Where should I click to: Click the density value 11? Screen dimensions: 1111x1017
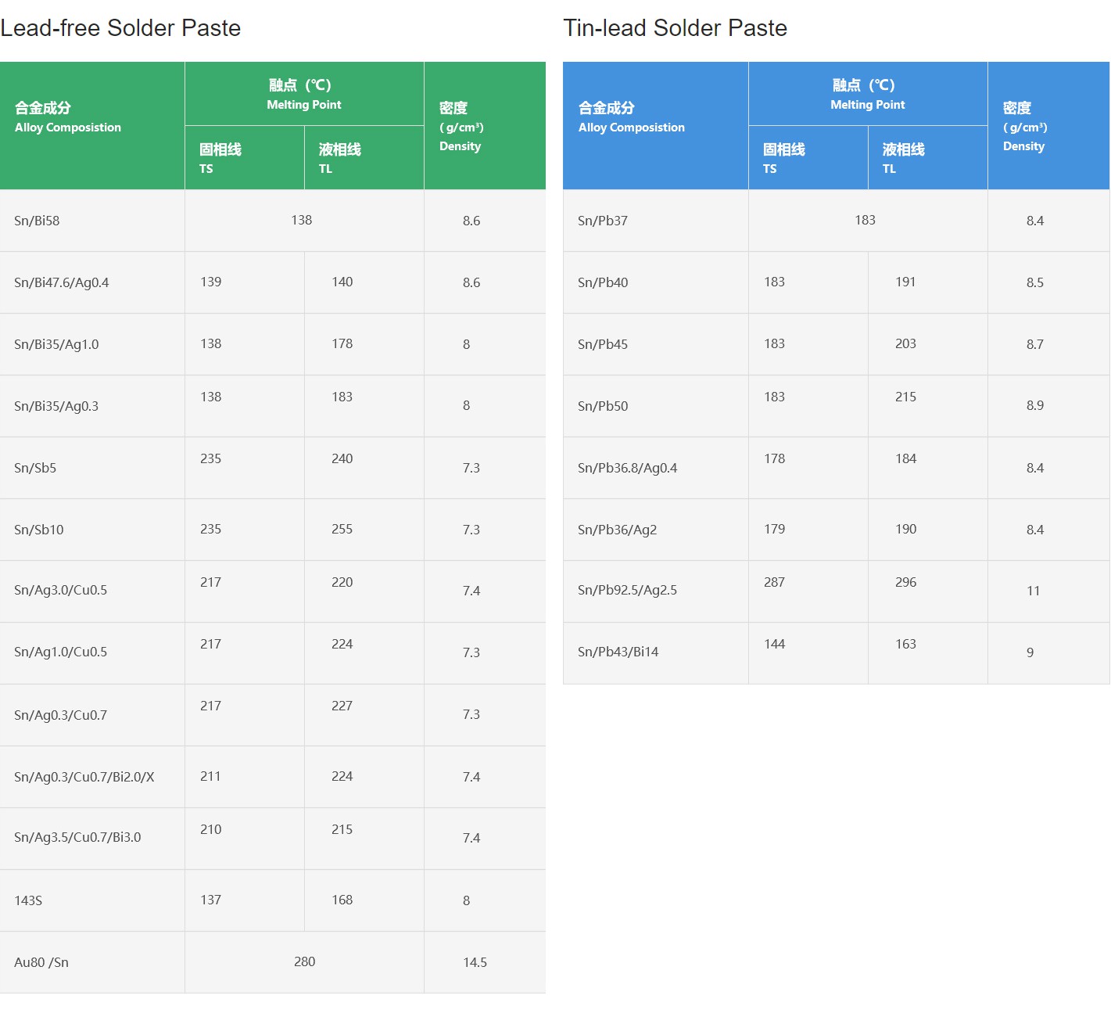[x=1033, y=591]
